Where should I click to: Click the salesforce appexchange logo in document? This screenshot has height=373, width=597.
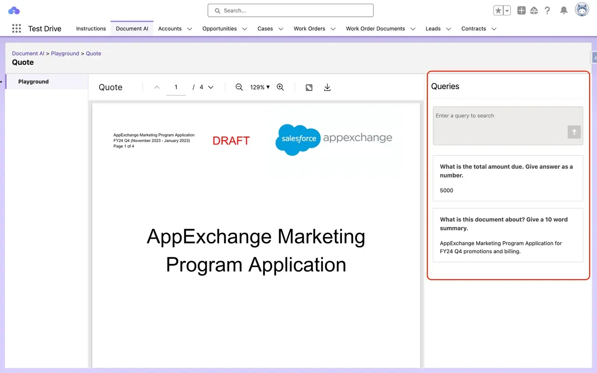point(333,139)
